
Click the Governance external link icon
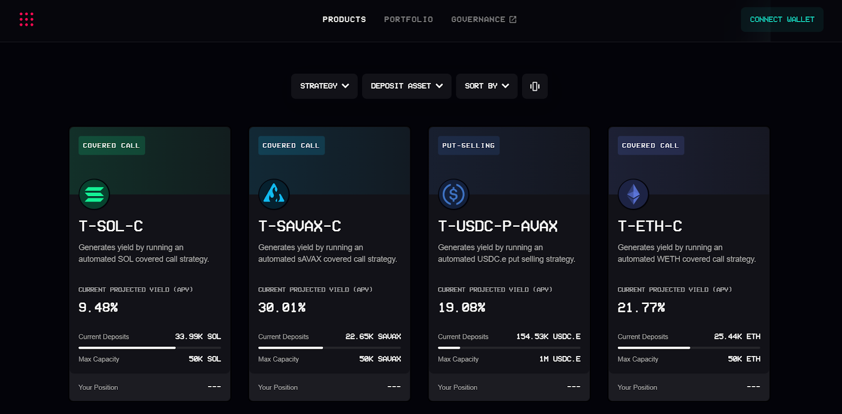513,19
